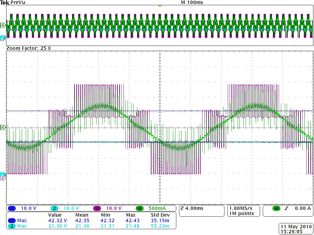
Task: Click the channel 2 cyan badge
Action: pos(54,208)
